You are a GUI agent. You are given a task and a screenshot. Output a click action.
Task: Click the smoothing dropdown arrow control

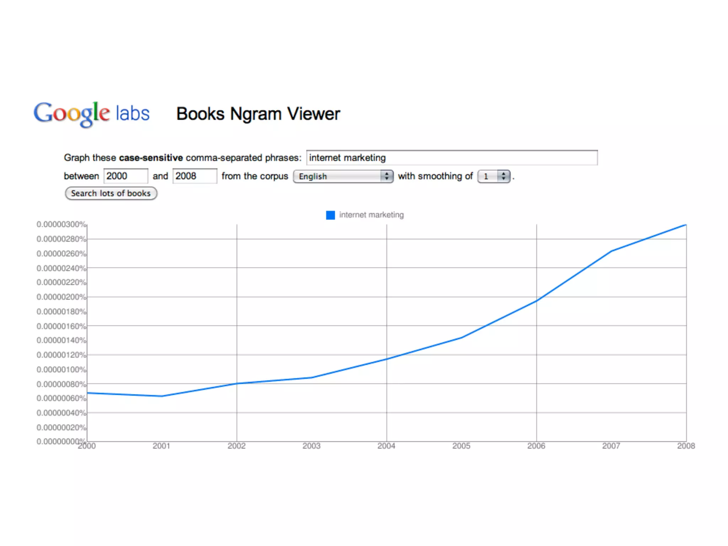click(x=503, y=176)
